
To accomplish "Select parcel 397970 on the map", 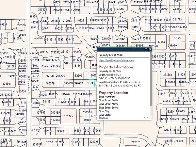I will click(173, 45).
